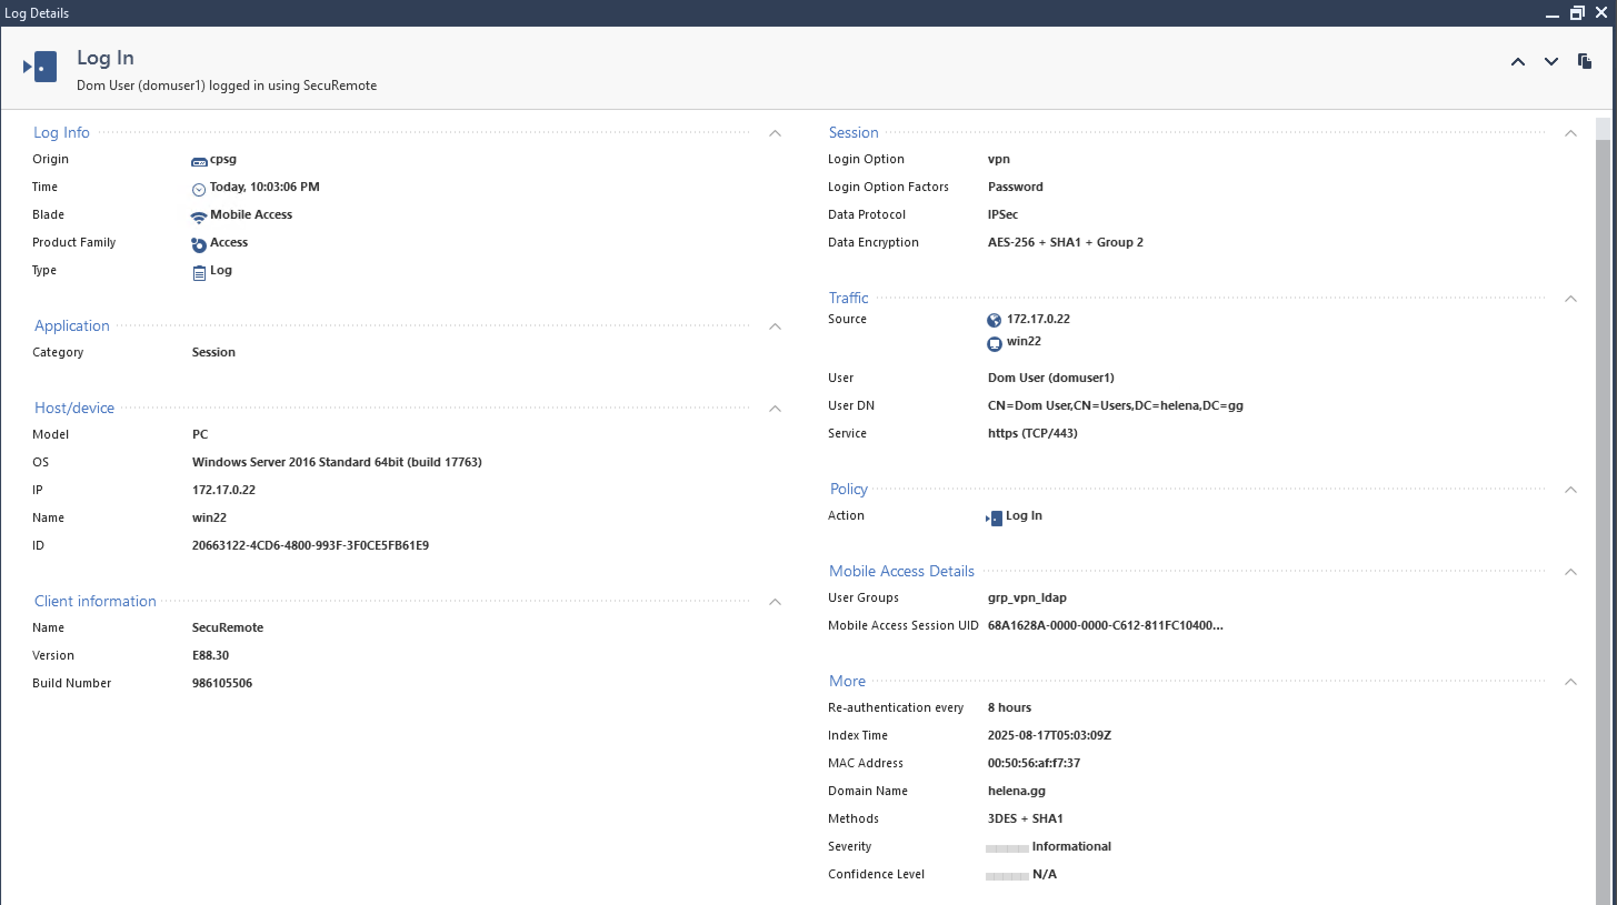This screenshot has width=1617, height=905.
Task: Click the copy log details icon
Action: [x=1584, y=61]
